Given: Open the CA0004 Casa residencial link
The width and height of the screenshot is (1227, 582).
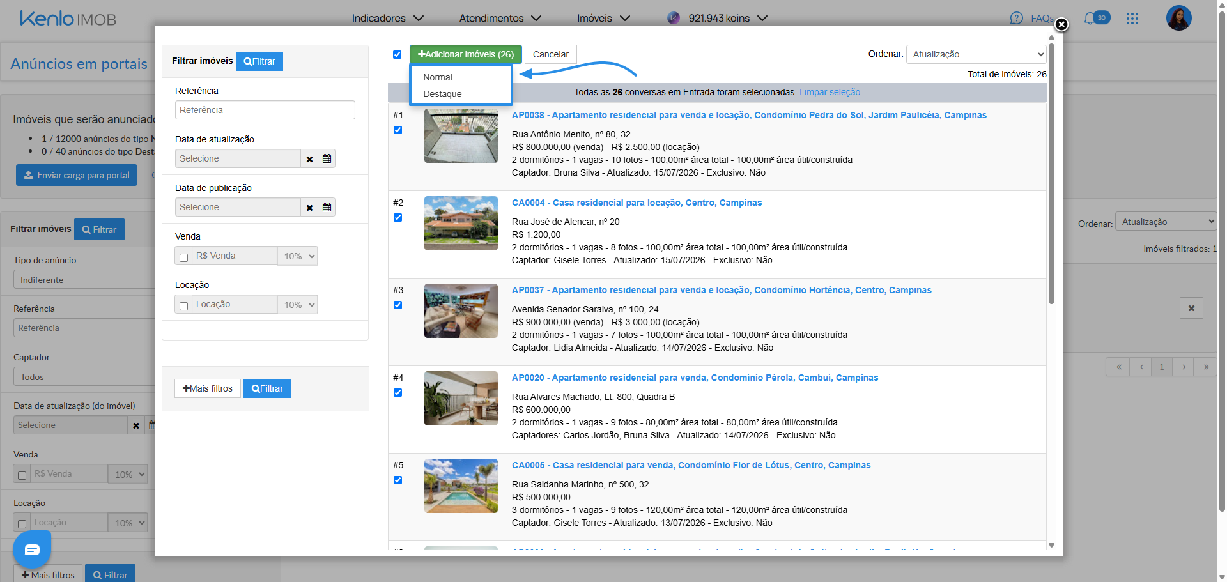Looking at the screenshot, I should click(x=637, y=203).
